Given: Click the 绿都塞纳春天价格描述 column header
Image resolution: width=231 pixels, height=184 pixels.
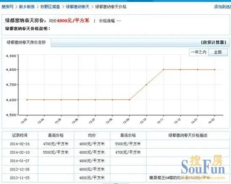Looking at the screenshot, I should point(188,135).
